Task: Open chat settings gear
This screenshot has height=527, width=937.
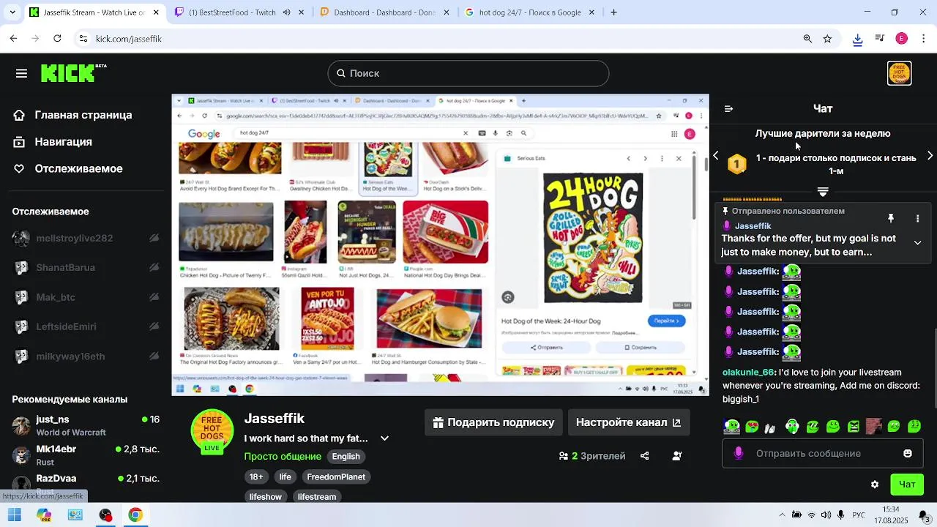Action: [874, 485]
